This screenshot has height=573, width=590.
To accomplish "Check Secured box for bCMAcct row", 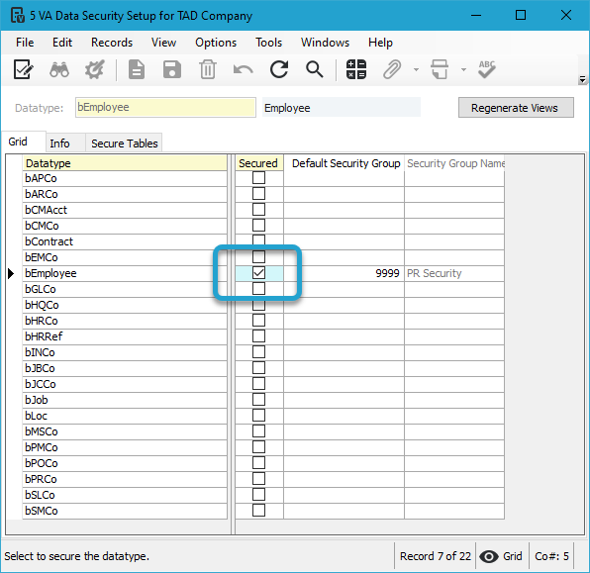I will (258, 210).
